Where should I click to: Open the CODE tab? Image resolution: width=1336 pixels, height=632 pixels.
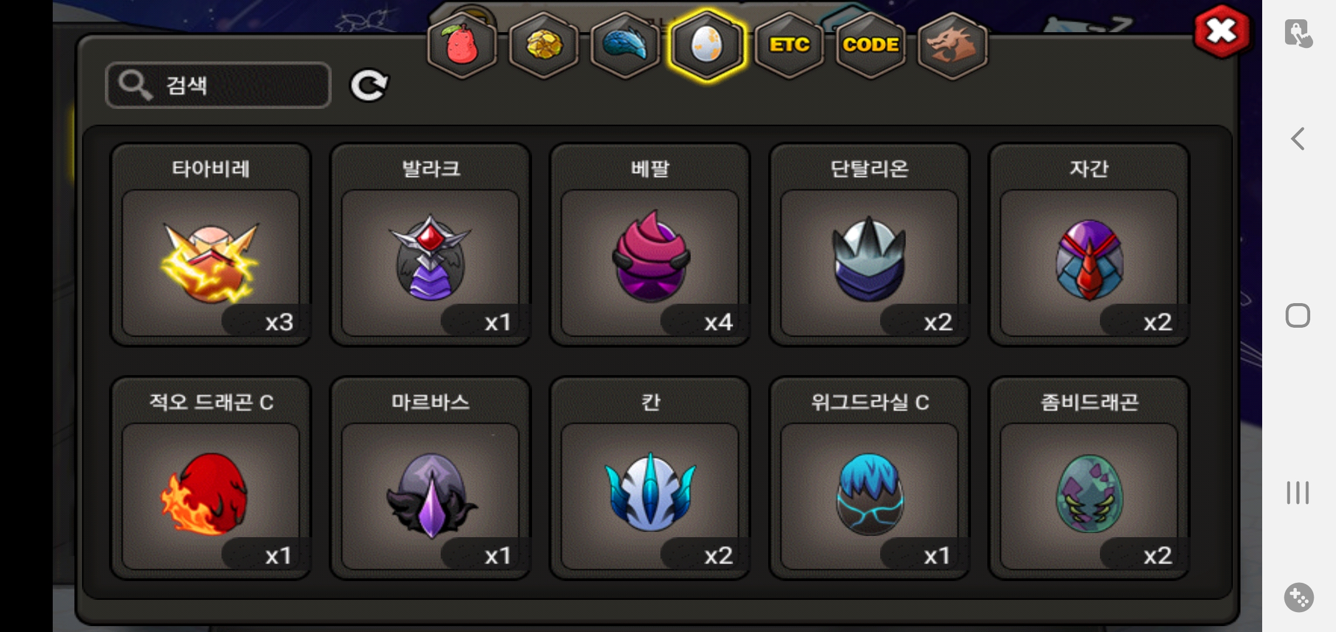pos(871,45)
